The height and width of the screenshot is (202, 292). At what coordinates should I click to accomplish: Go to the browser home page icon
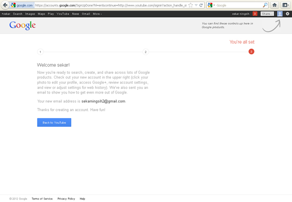point(274,5)
